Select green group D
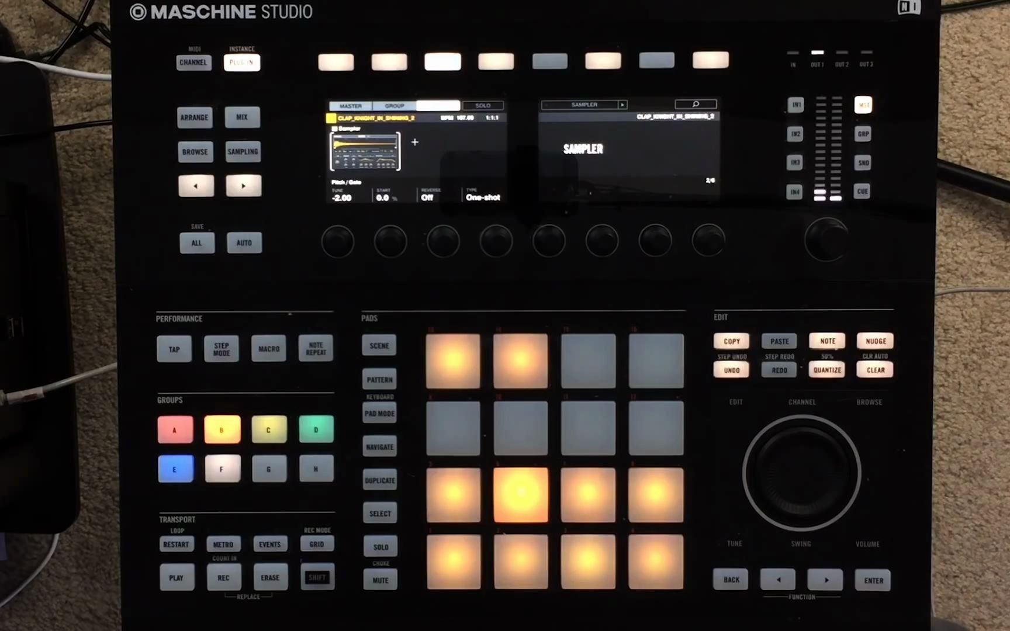Viewport: 1010px width, 631px height. coord(316,429)
